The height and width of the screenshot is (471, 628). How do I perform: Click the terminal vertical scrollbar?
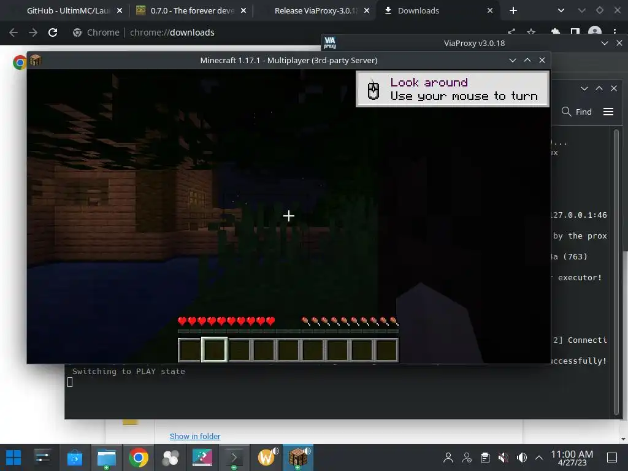(x=616, y=272)
